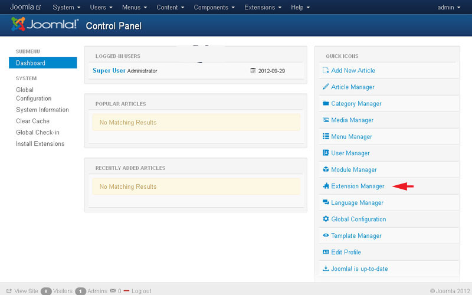Click the gear icon beside Global Configuration
Image resolution: width=472 pixels, height=295 pixels.
326,219
